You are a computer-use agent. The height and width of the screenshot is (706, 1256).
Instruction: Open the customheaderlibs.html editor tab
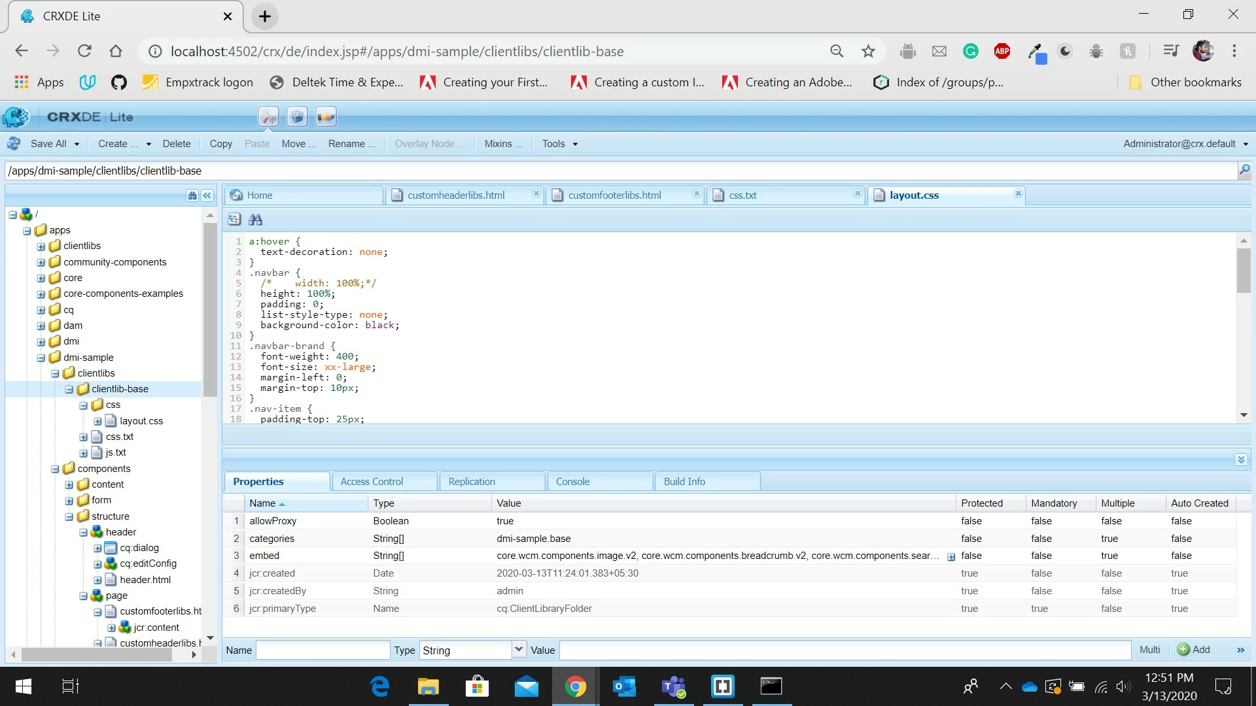tap(456, 195)
